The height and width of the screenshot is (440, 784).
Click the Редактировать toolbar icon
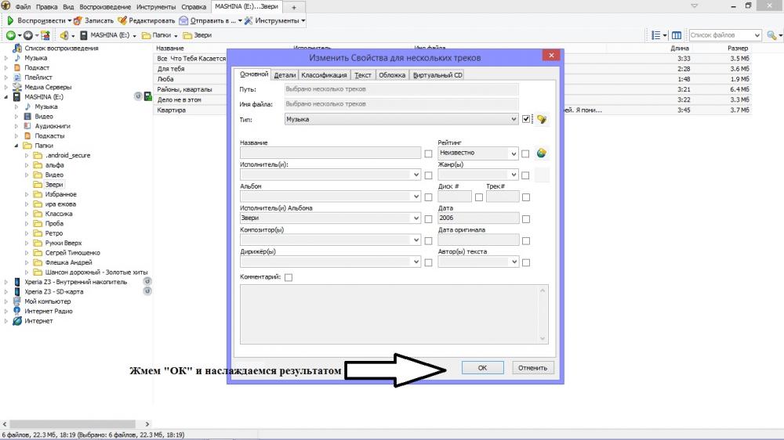[x=122, y=20]
